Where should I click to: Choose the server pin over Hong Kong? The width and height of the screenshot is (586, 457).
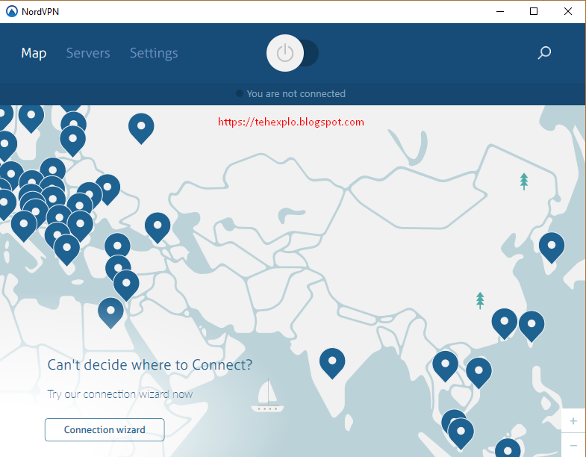(505, 323)
